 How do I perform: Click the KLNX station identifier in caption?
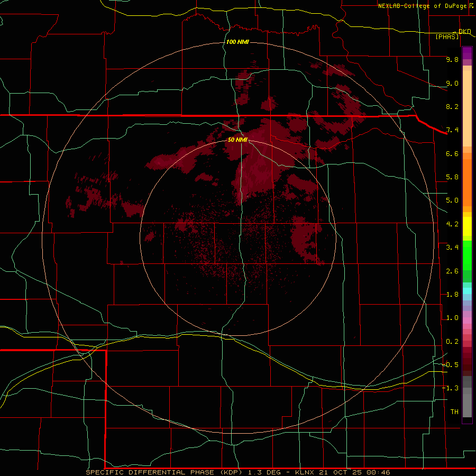click(305, 472)
